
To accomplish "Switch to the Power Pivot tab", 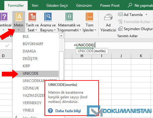I will coord(110,6).
